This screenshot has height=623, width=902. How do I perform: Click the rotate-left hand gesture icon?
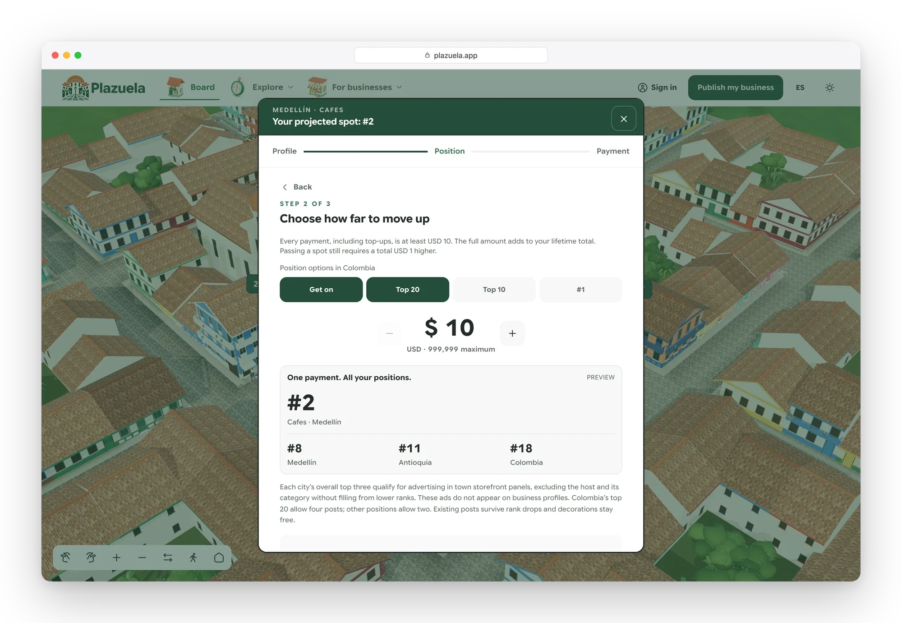[65, 558]
